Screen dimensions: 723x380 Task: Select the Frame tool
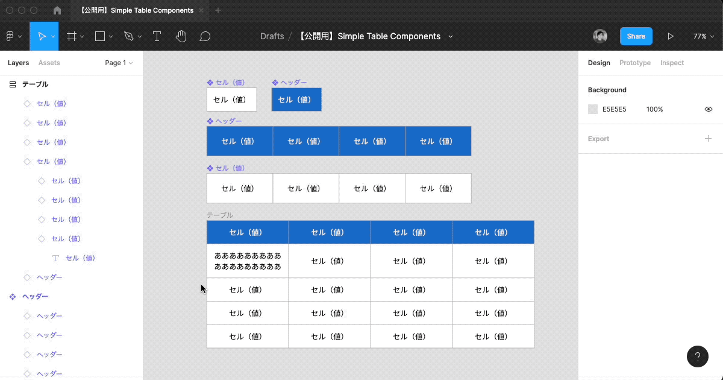pos(71,36)
